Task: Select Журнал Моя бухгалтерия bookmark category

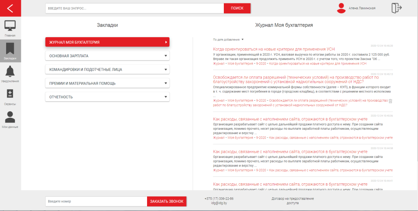Action: tap(107, 42)
